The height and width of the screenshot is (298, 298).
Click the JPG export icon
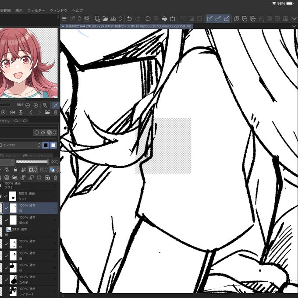pyautogui.click(x=245, y=18)
